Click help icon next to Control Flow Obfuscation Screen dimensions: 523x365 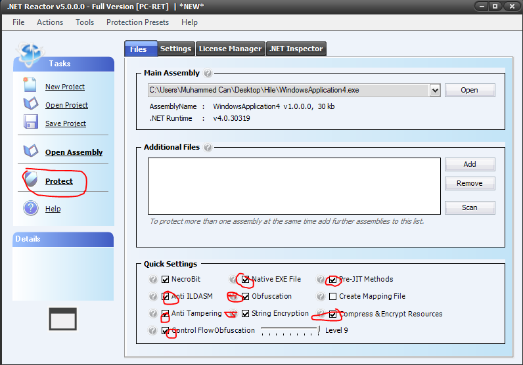click(x=153, y=330)
